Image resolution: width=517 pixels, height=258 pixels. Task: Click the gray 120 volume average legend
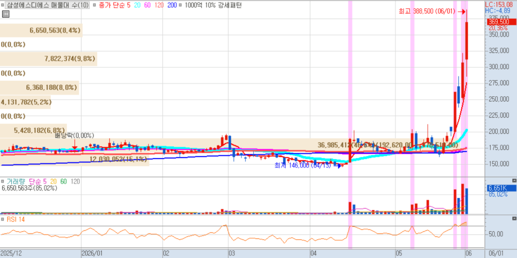[x=75, y=181]
